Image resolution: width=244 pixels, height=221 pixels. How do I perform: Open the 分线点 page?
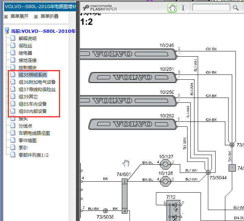click(25, 126)
